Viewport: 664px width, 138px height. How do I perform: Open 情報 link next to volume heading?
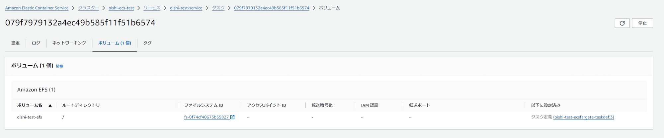point(59,66)
